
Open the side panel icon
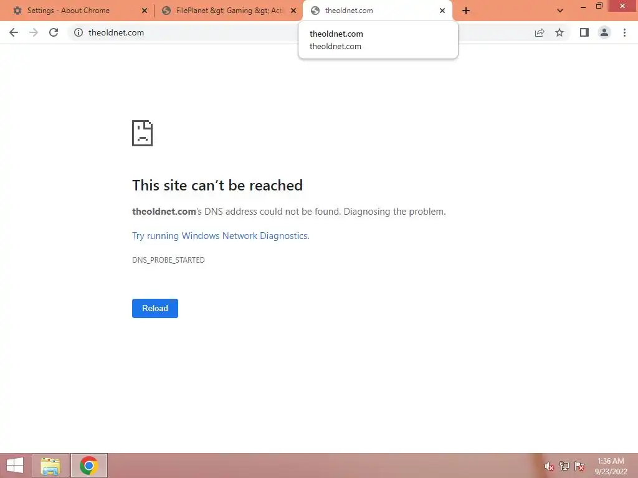[584, 32]
